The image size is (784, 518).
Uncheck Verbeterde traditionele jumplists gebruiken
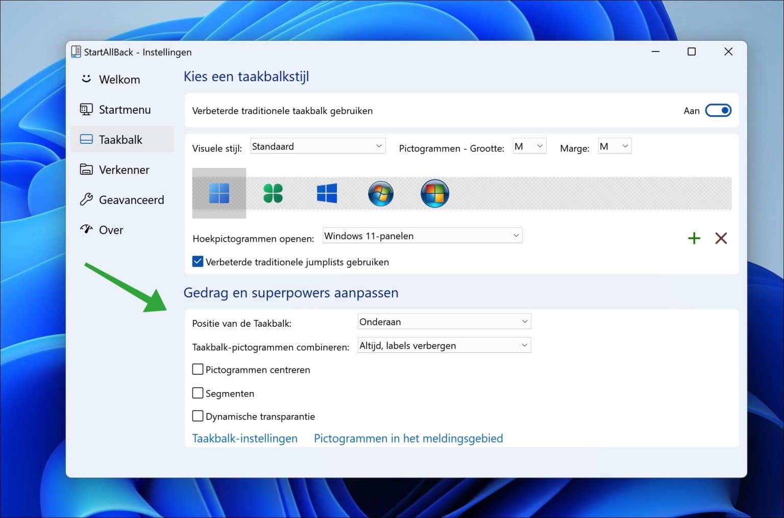[x=198, y=261]
